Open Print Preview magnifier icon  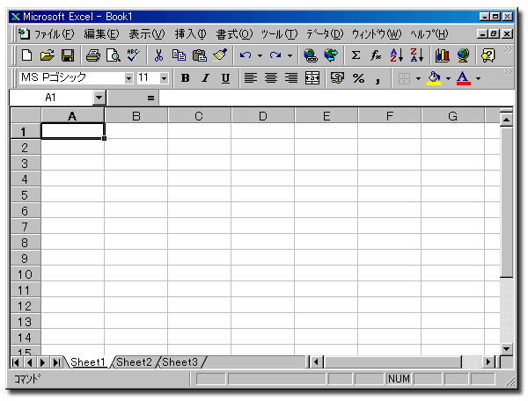tap(114, 55)
